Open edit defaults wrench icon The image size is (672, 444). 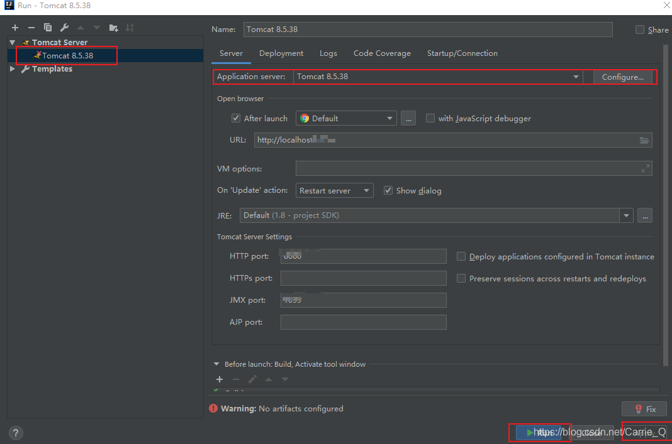click(64, 28)
